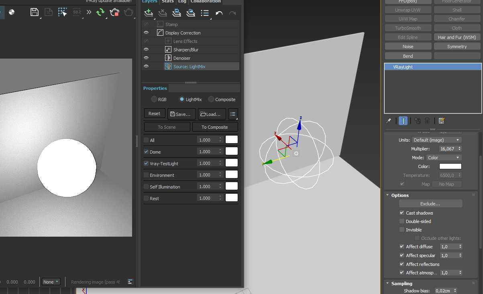483x294 pixels.
Task: Open the Units dropdown showing Default (image)
Action: [436, 140]
